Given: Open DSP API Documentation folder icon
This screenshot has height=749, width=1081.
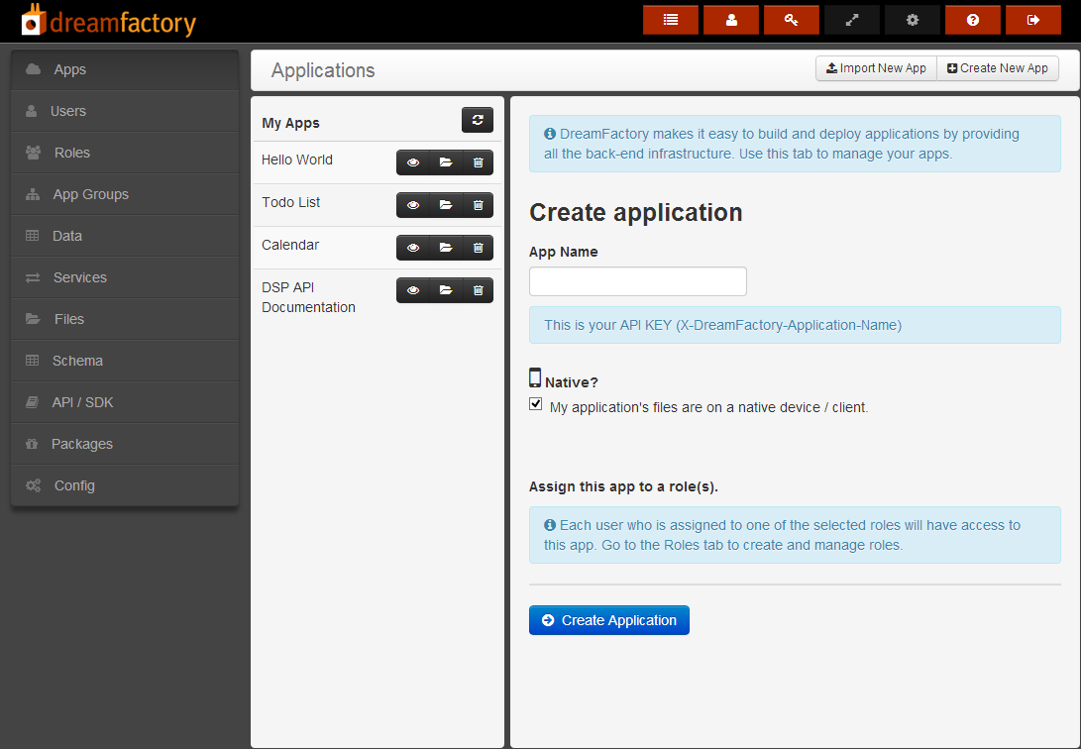Looking at the screenshot, I should pos(446,290).
